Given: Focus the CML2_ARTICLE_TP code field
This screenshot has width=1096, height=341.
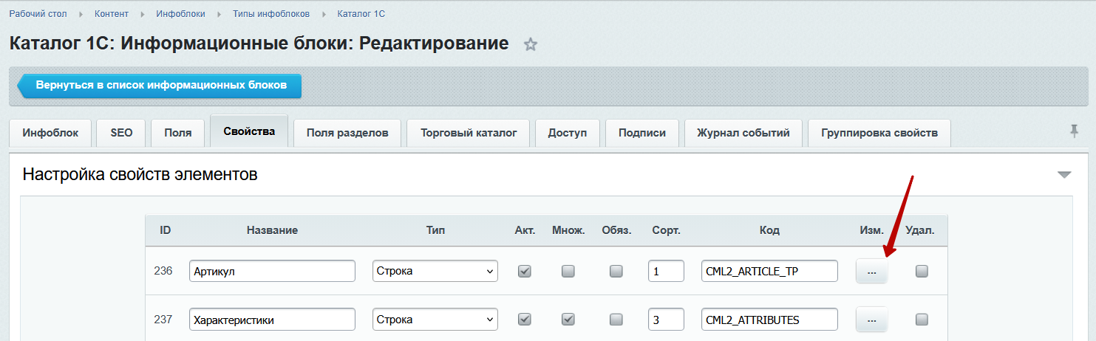Looking at the screenshot, I should pos(769,271).
